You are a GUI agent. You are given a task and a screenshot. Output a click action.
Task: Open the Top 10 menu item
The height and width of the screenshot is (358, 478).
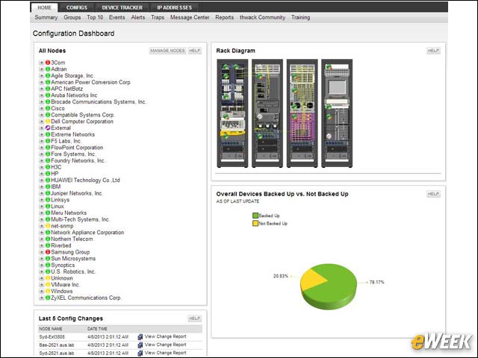click(x=95, y=17)
